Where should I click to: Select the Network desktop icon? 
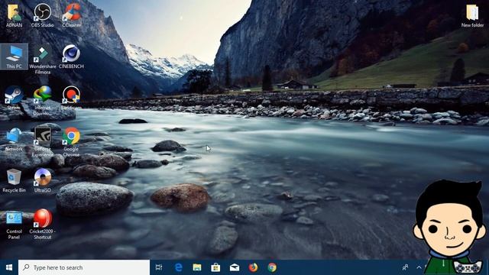14,139
